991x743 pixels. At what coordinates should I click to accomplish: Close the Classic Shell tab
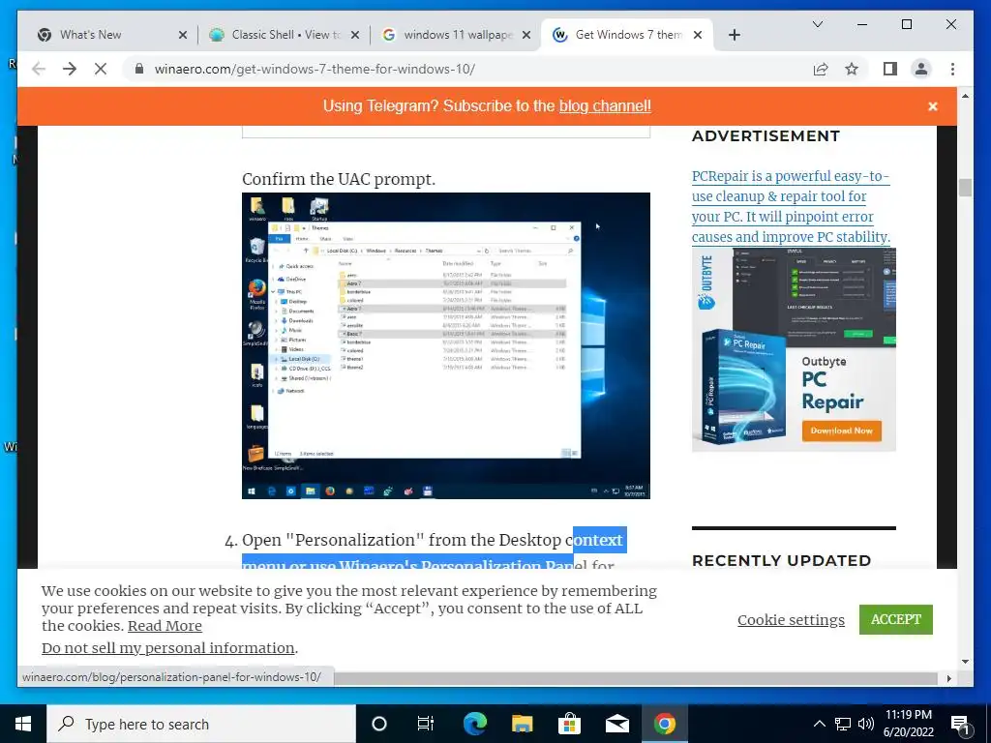click(355, 36)
